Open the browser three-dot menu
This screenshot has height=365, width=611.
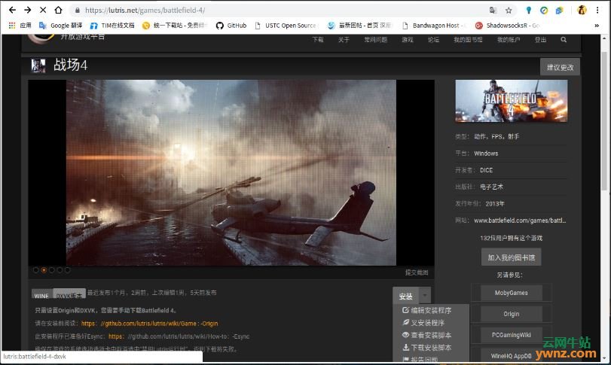point(597,10)
